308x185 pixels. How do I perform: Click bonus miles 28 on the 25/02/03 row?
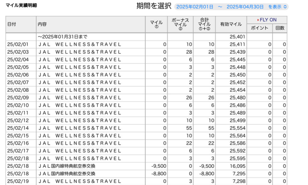(189, 52)
